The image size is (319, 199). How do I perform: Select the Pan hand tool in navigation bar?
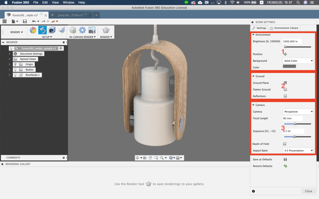(150, 158)
